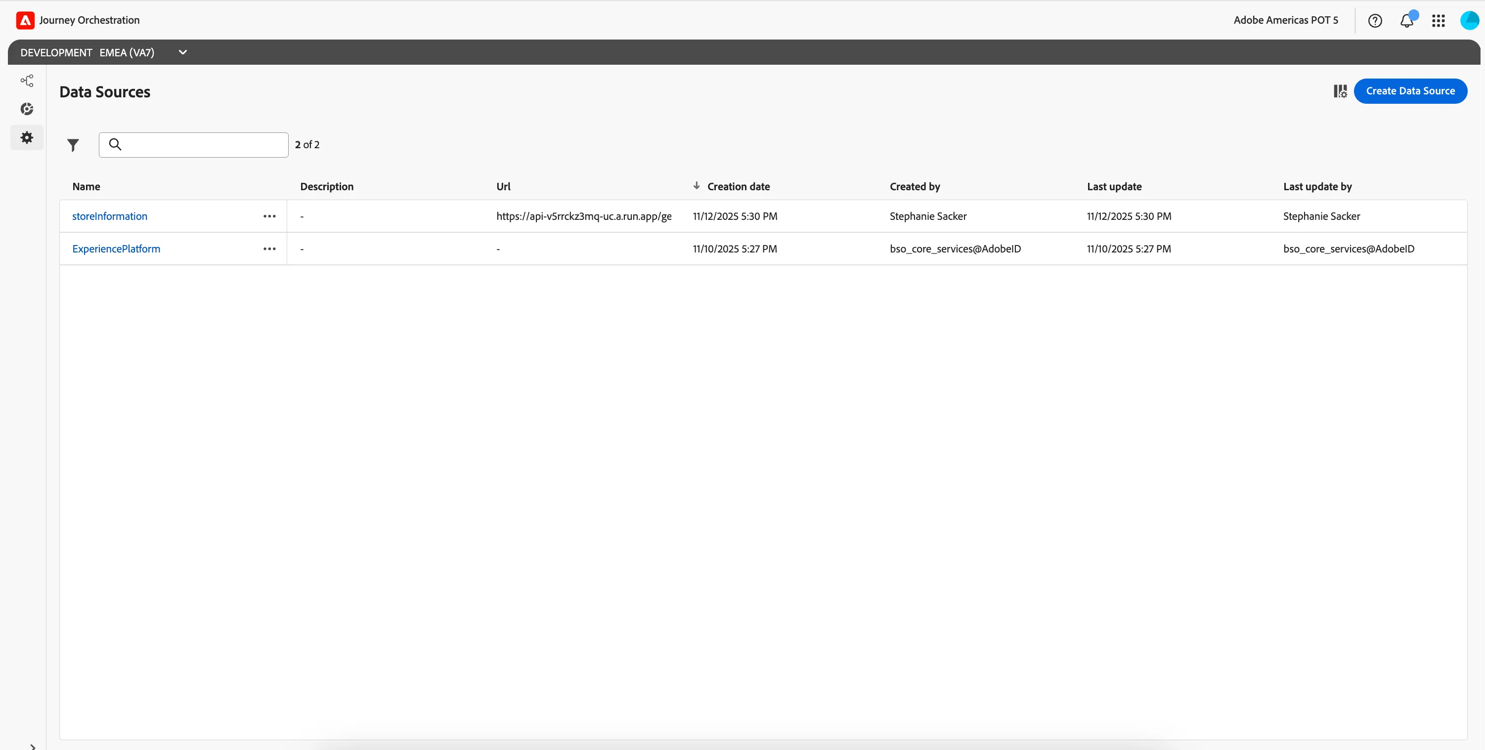The image size is (1485, 750).
Task: Click last update 11/12/2025 5:30 PM
Action: pyautogui.click(x=1129, y=216)
